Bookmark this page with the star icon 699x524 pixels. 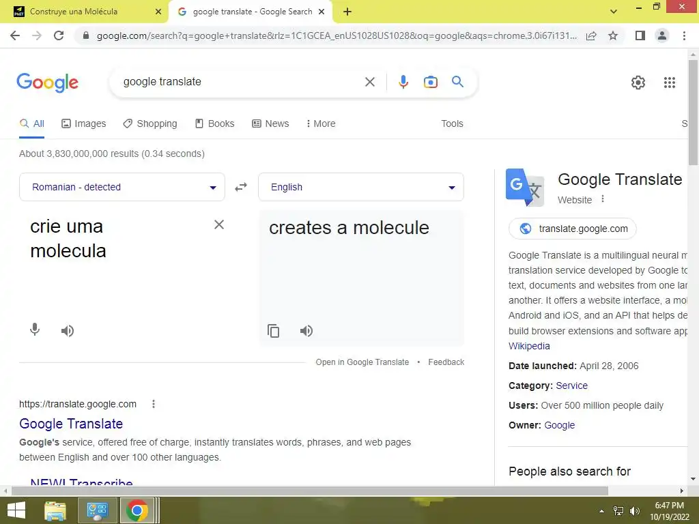(x=613, y=35)
